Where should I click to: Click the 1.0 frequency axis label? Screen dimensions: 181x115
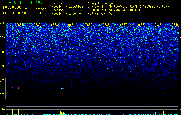coord(3,52)
